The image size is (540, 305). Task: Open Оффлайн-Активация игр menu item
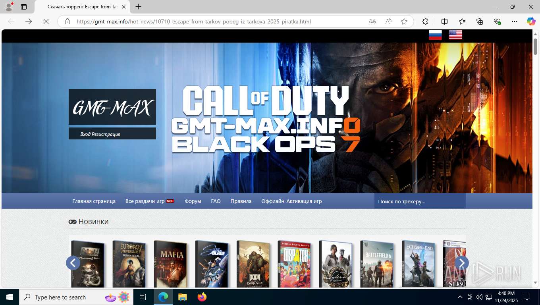[291, 201]
